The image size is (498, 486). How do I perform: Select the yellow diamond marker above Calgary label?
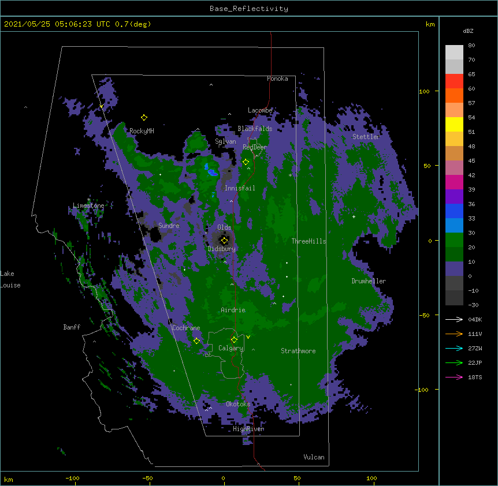click(234, 340)
